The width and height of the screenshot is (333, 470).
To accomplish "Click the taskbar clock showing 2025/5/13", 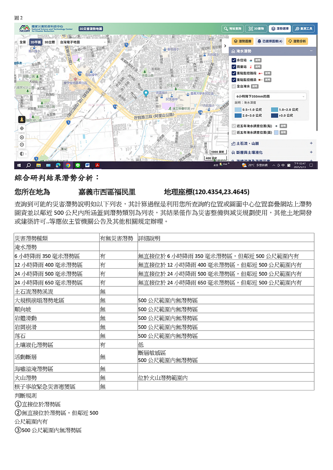I will [x=300, y=165].
